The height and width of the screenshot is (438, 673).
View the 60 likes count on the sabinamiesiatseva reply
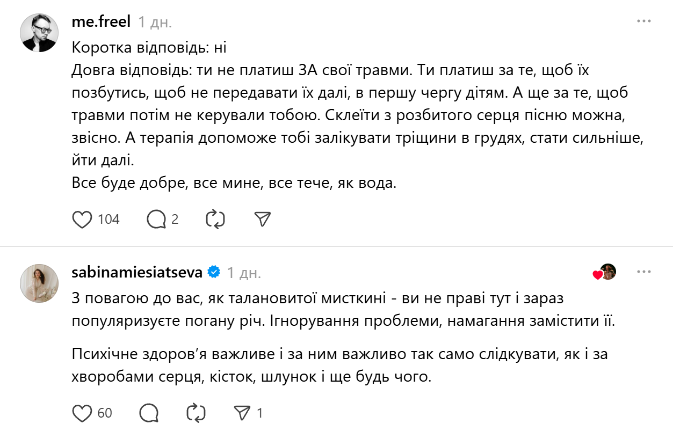tap(105, 413)
